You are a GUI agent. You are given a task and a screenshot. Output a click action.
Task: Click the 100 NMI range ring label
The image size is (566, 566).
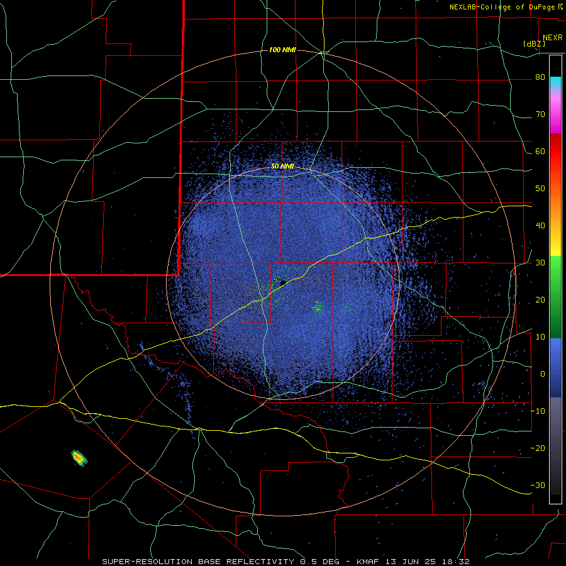[282, 50]
